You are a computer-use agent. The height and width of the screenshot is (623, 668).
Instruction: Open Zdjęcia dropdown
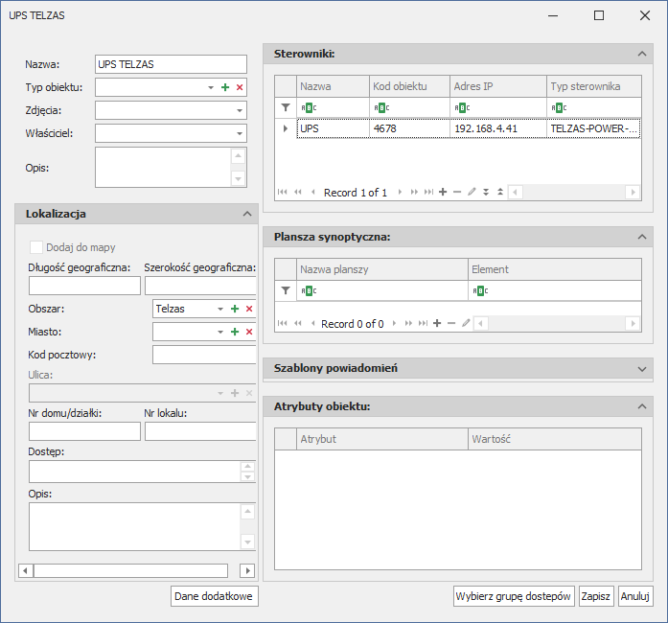click(240, 110)
